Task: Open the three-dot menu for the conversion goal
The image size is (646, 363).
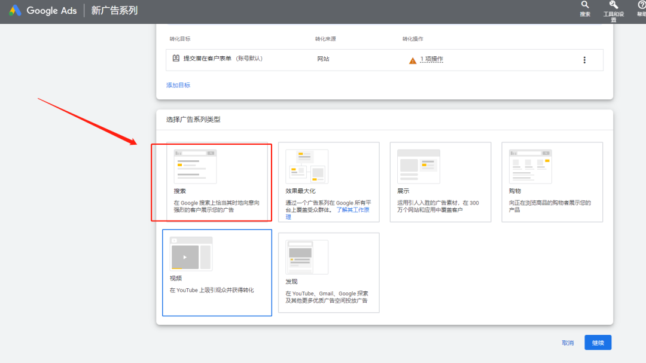Action: coord(584,60)
